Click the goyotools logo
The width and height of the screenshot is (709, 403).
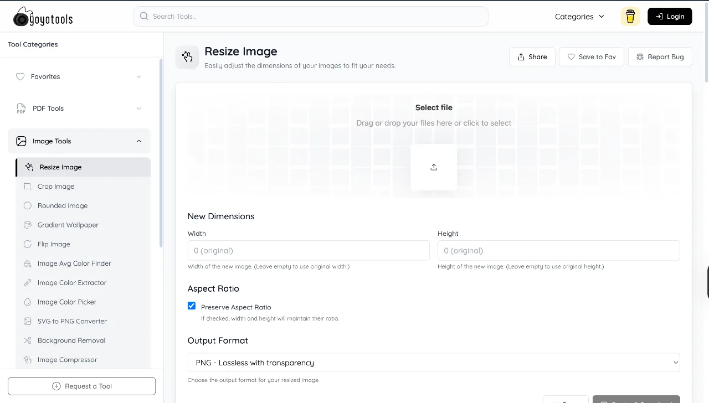(x=43, y=17)
